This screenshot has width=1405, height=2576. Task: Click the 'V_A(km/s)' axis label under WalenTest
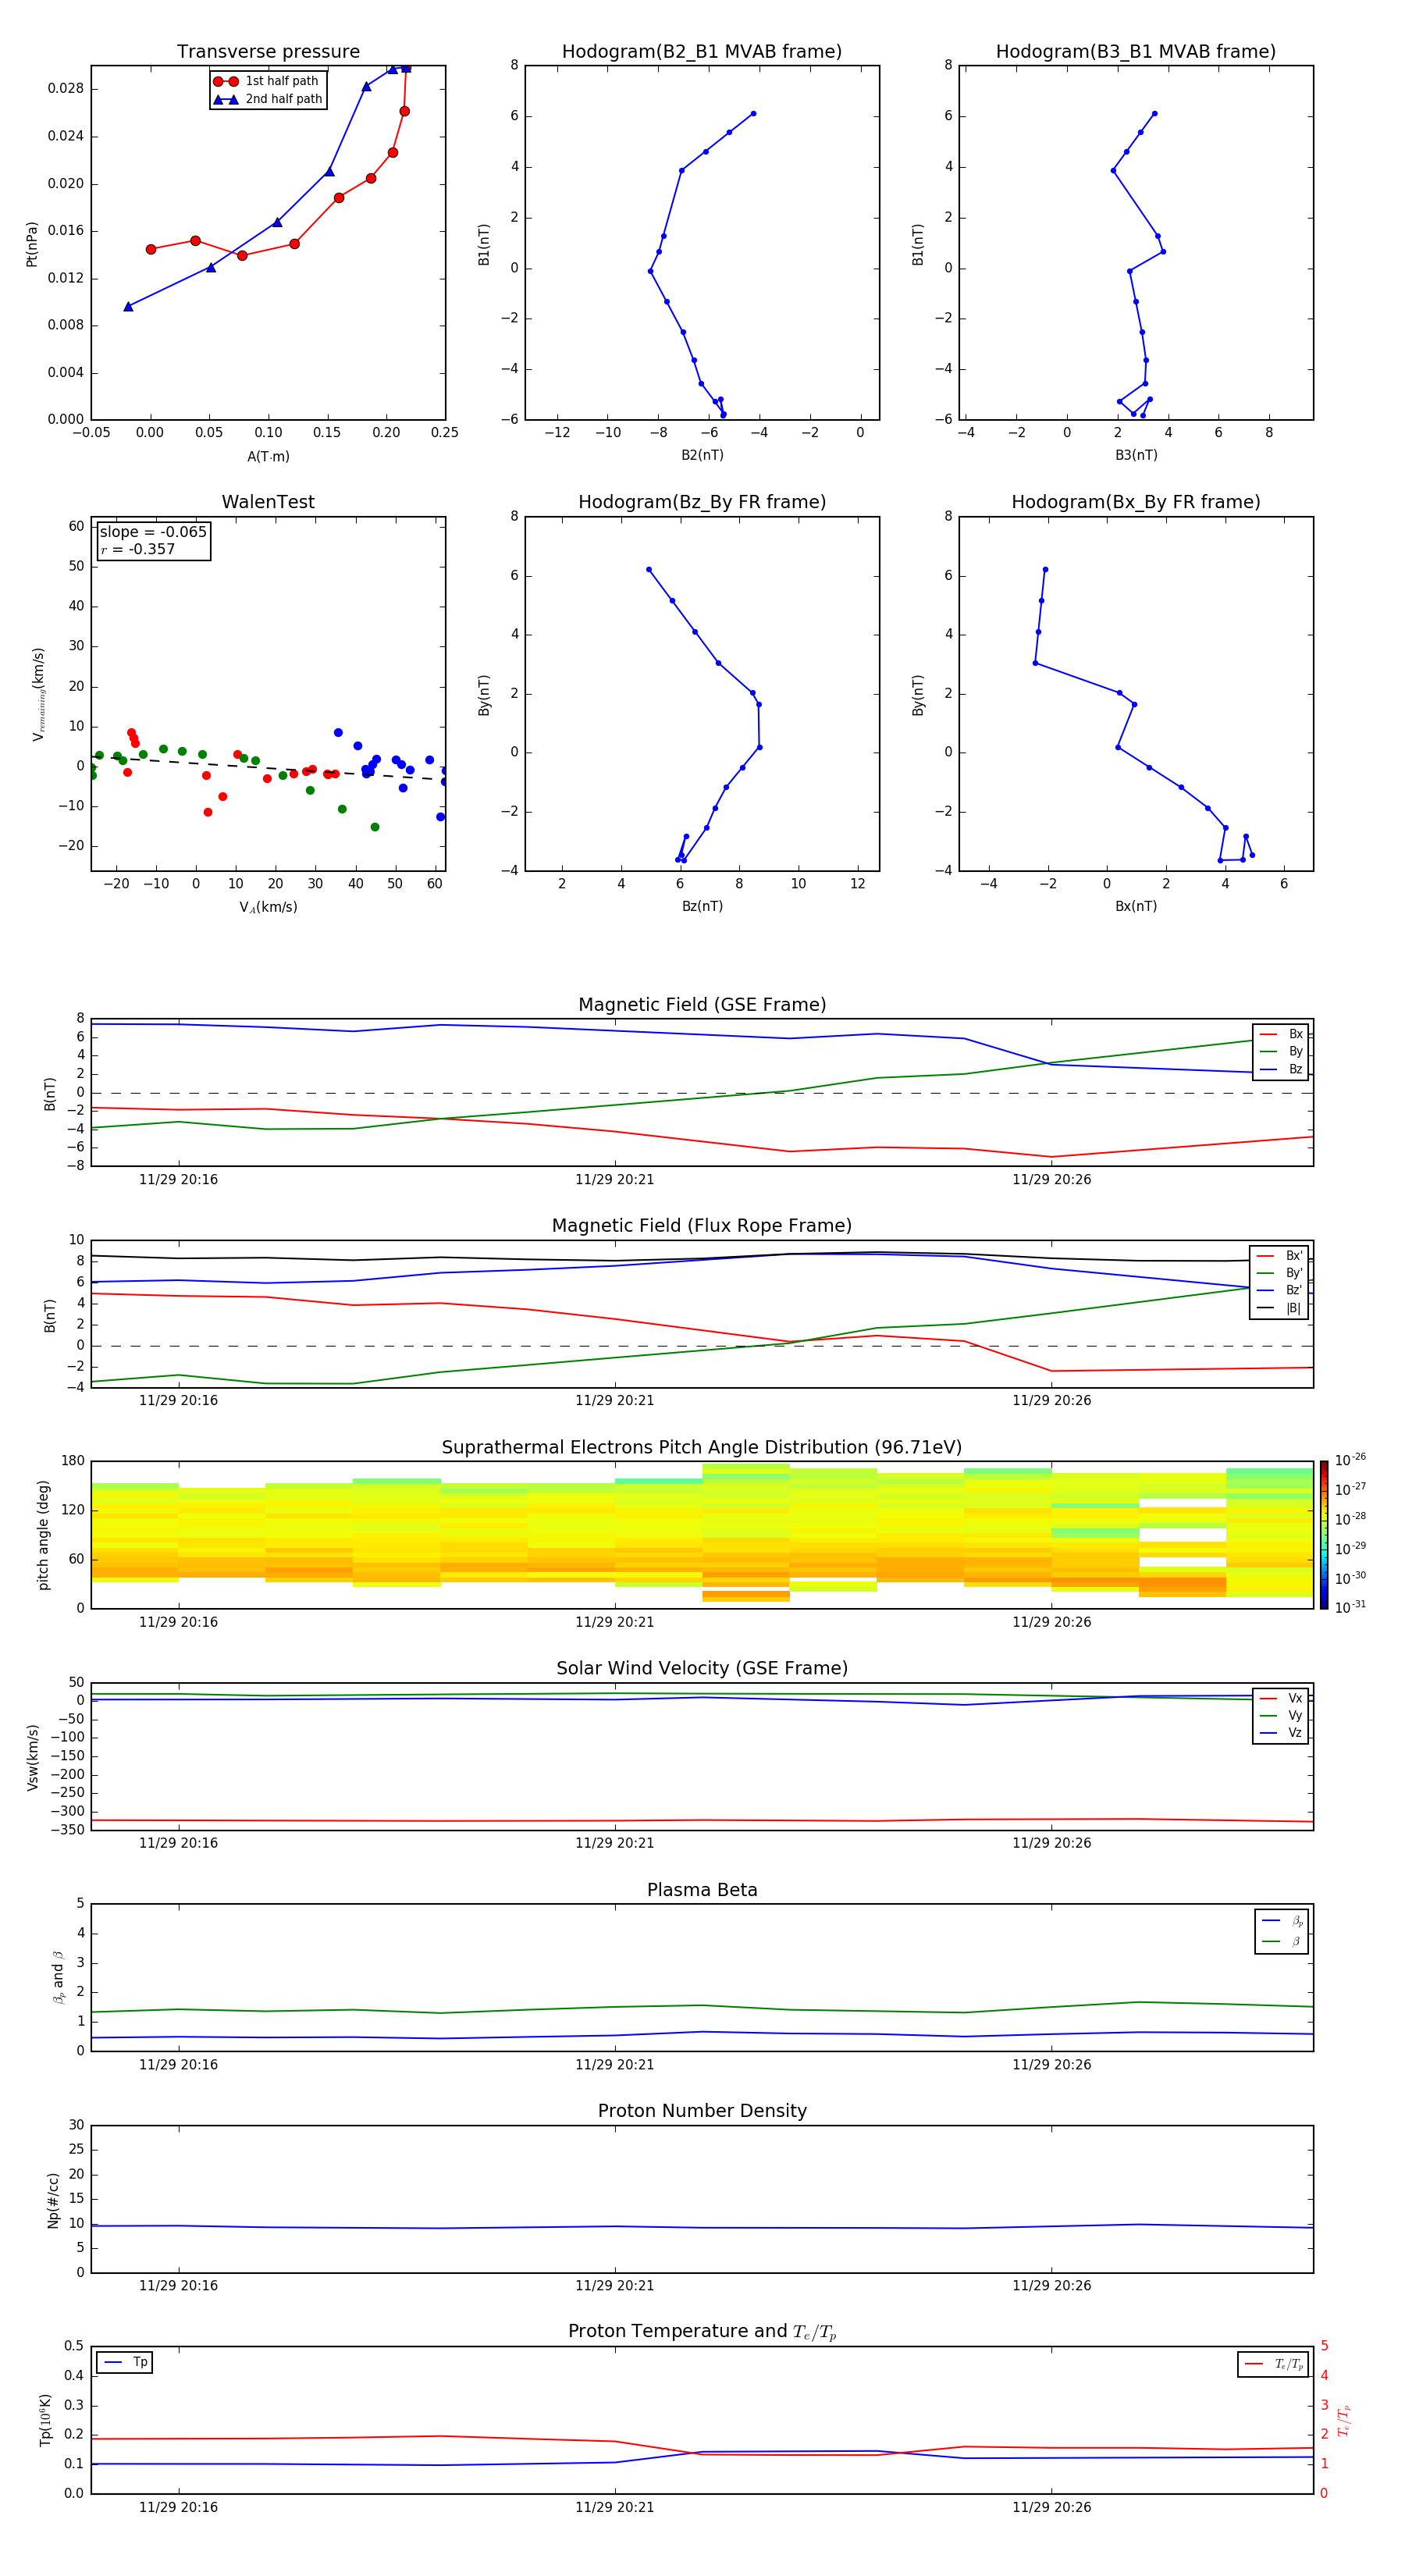click(268, 907)
